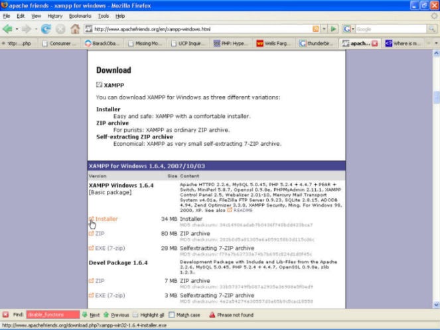Close the Find bar with red X

point(5,315)
